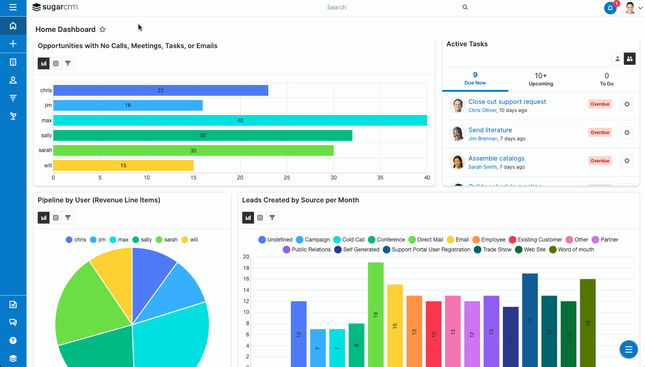Click Sarah Smith's avatar in Active Tasks
Screen dimensions: 645x367
(457, 162)
